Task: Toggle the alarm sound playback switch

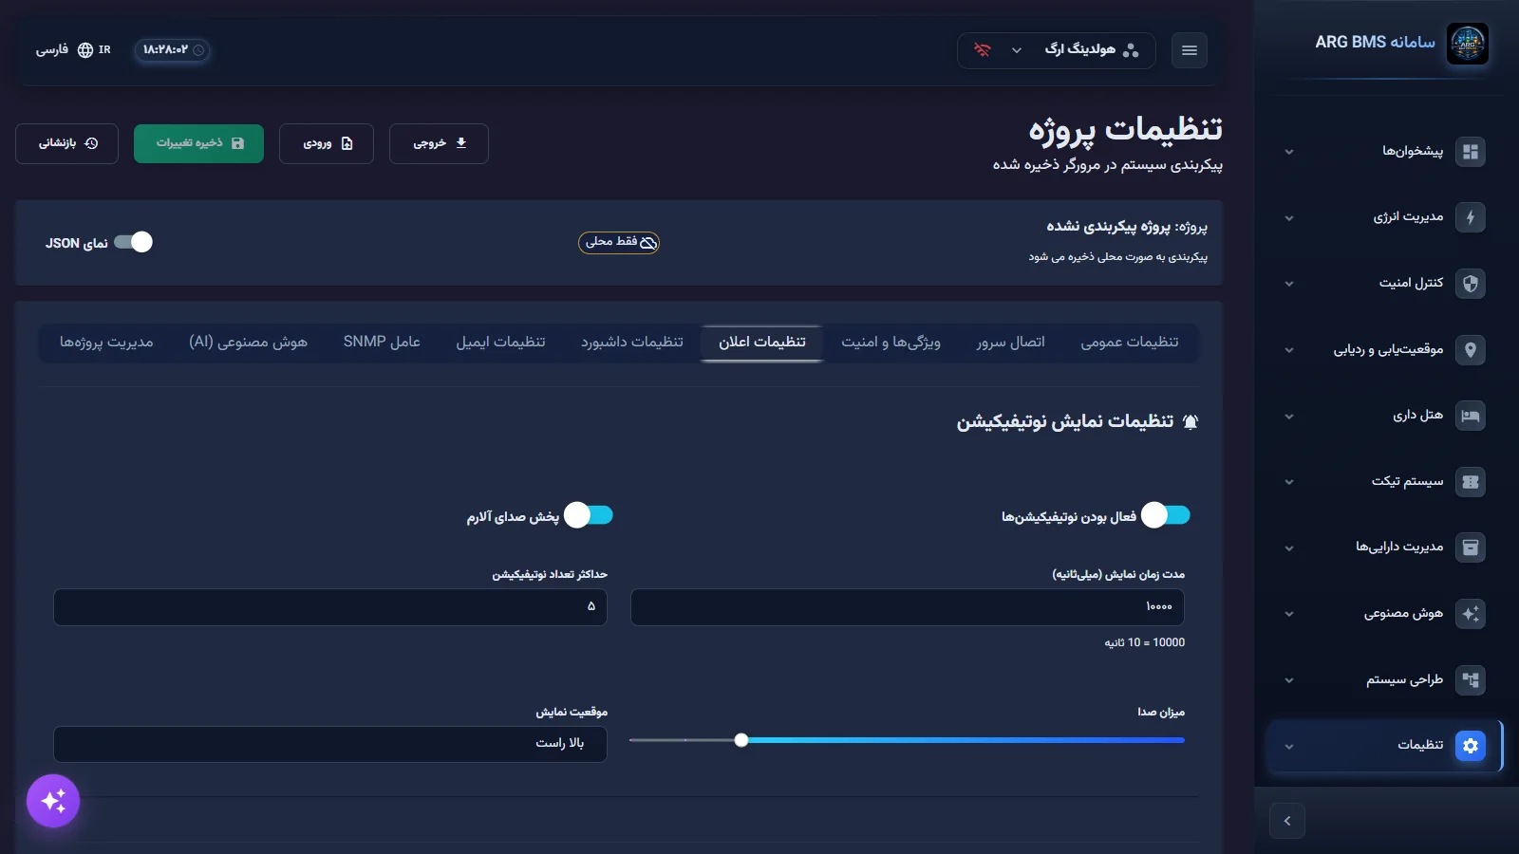Action: (589, 515)
